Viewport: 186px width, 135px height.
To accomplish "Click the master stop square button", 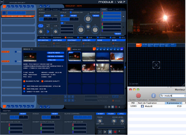I will click(x=110, y=132).
